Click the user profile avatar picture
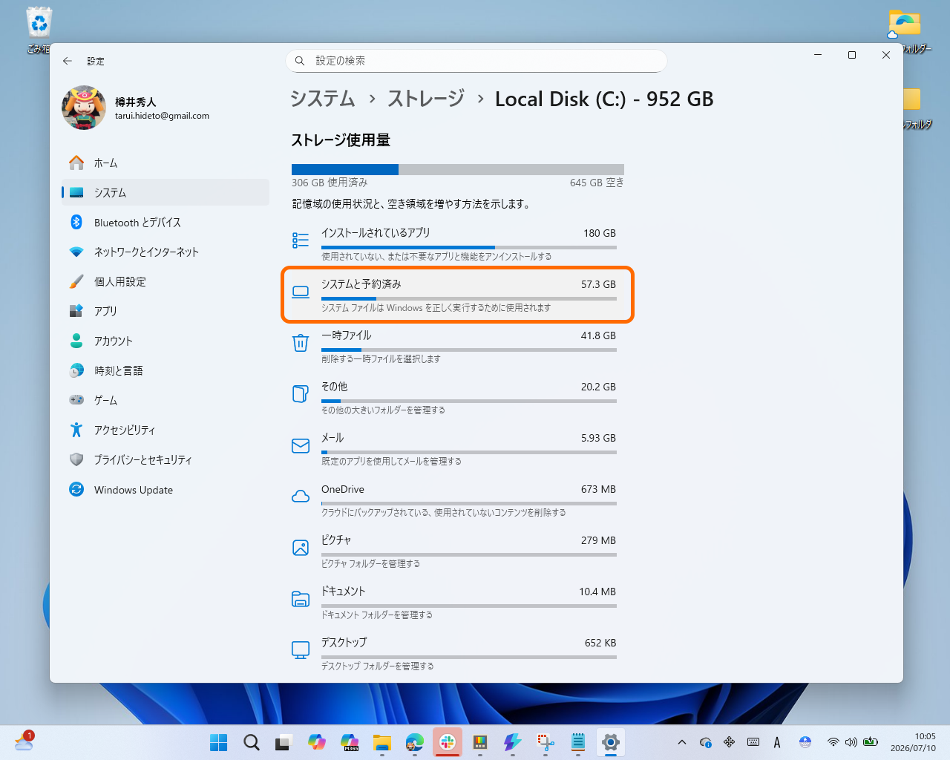 pyautogui.click(x=84, y=108)
